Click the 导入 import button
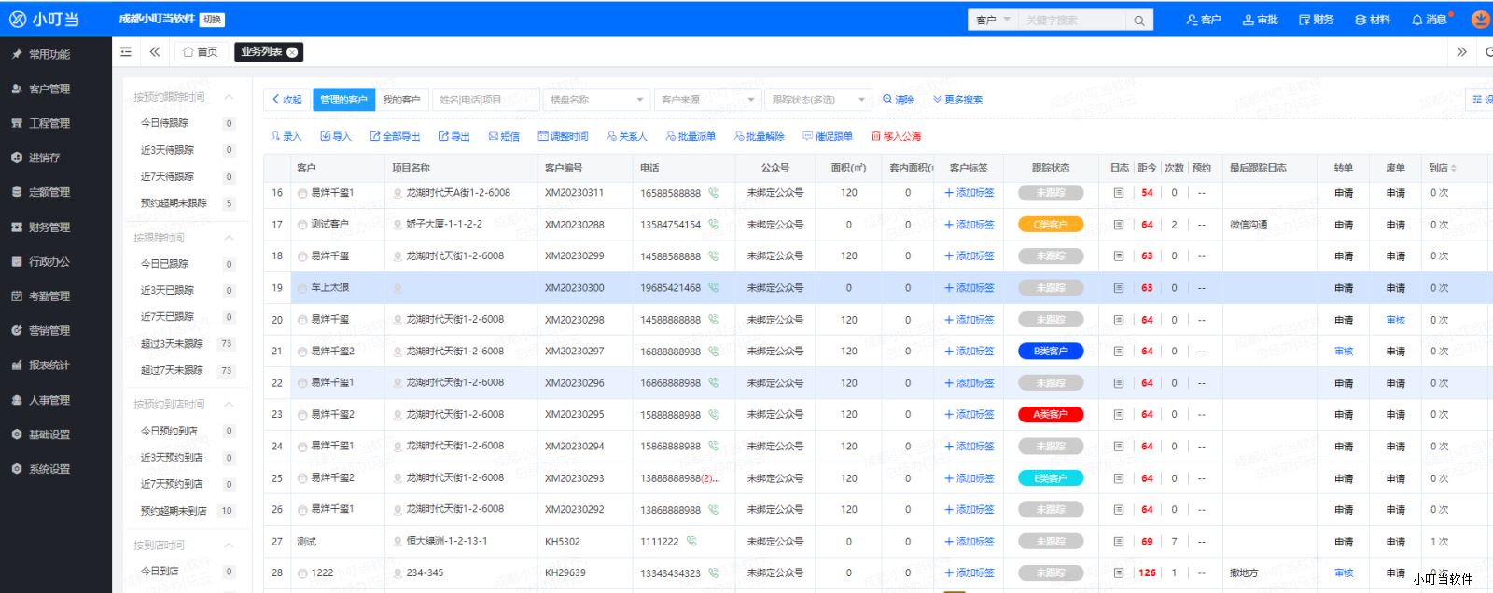 click(x=336, y=136)
